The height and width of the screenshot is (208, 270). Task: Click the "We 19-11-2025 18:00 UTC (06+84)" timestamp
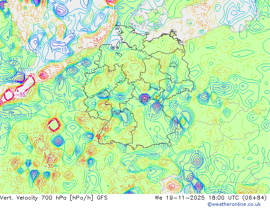(211, 198)
